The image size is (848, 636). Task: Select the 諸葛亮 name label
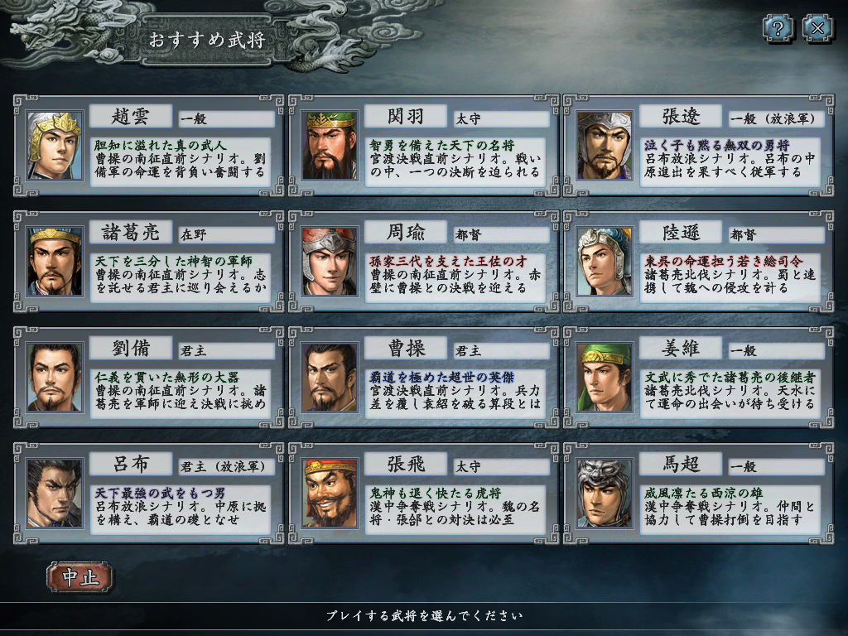click(131, 233)
